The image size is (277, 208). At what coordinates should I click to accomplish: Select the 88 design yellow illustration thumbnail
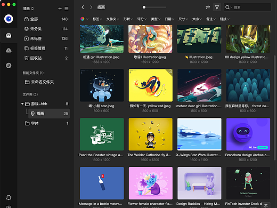pos(248,39)
